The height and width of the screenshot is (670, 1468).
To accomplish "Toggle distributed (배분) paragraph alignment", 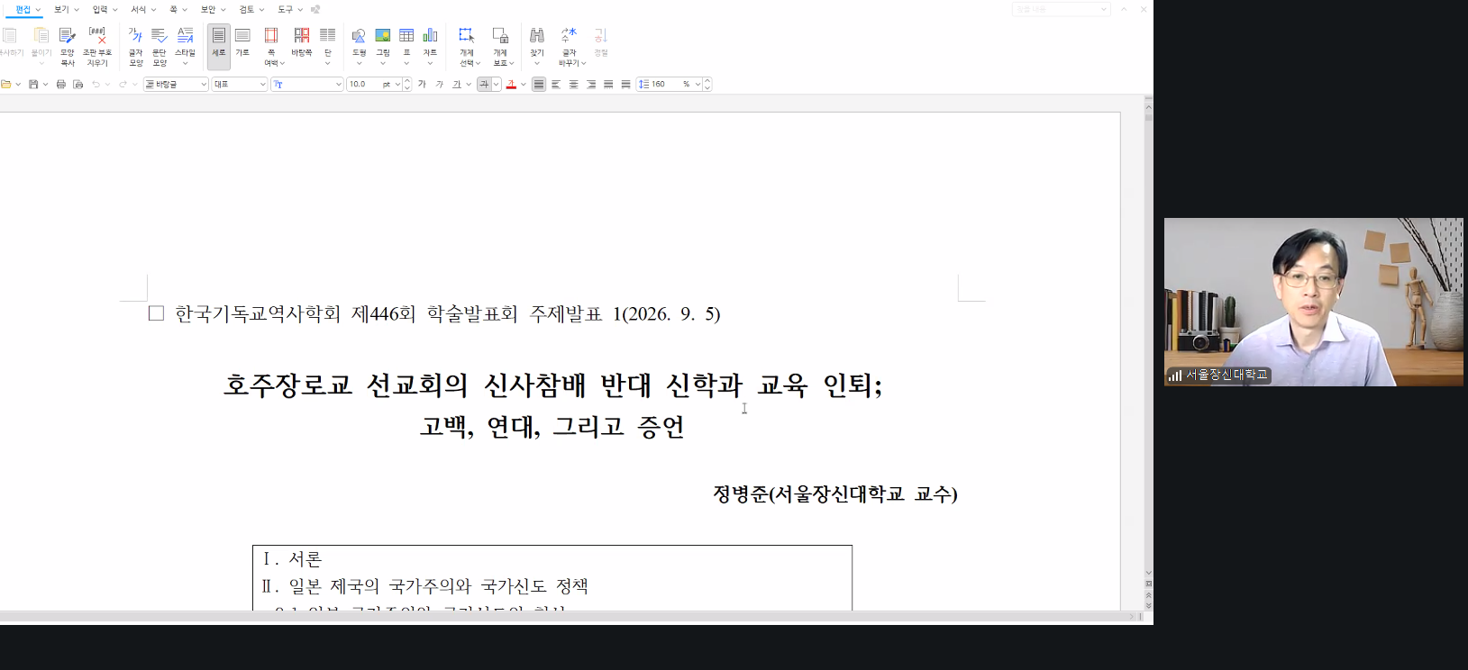I will coord(608,85).
